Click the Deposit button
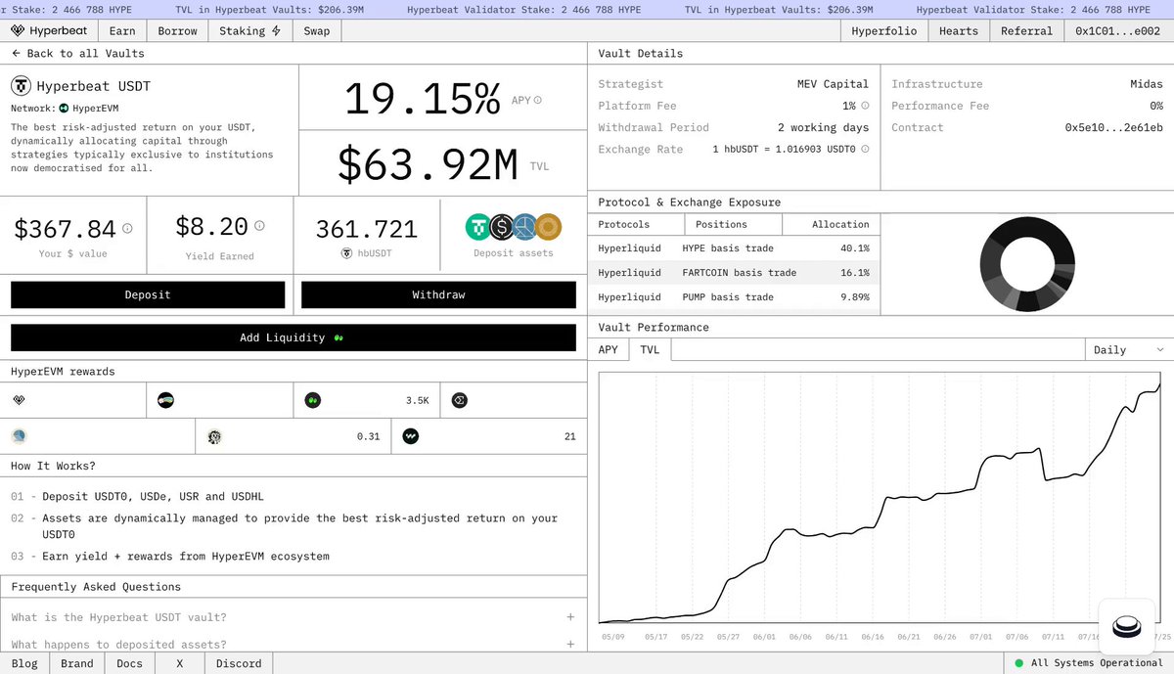This screenshot has width=1174, height=674. click(x=148, y=294)
